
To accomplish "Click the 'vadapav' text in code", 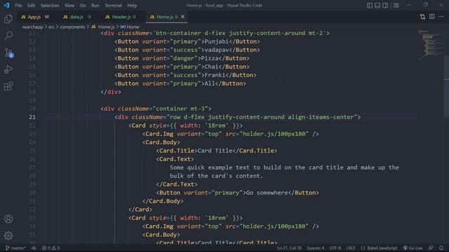I will tap(217, 50).
